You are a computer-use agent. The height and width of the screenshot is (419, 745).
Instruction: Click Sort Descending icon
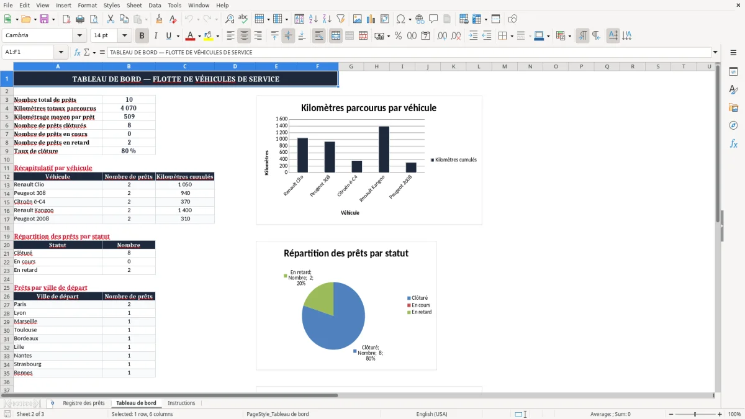(x=327, y=19)
